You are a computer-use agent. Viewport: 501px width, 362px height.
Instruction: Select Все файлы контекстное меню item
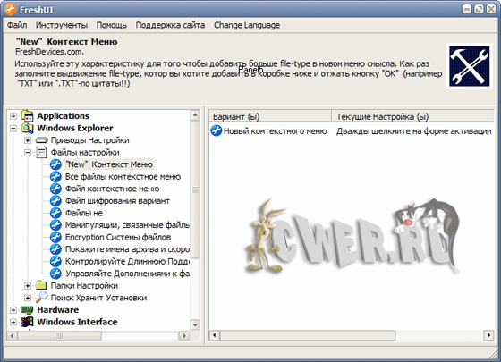click(123, 177)
